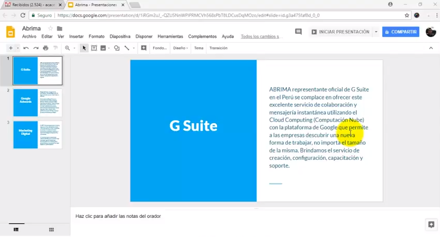The width and height of the screenshot is (440, 237).
Task: Click the browser extension icon
Action: coord(417,15)
